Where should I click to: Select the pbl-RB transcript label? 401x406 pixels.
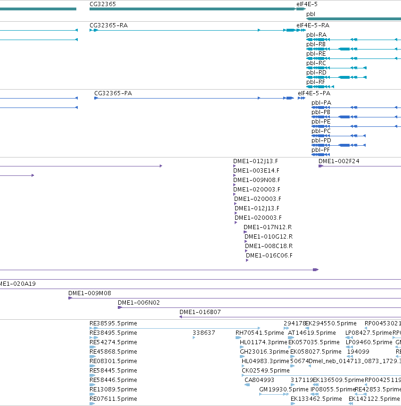[316, 44]
